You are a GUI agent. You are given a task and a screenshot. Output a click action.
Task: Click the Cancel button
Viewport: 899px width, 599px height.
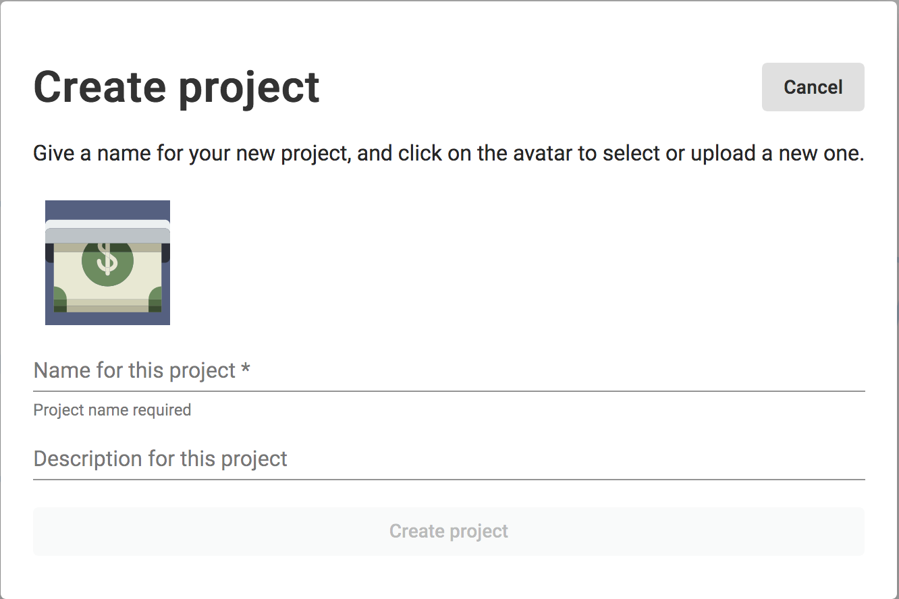813,87
